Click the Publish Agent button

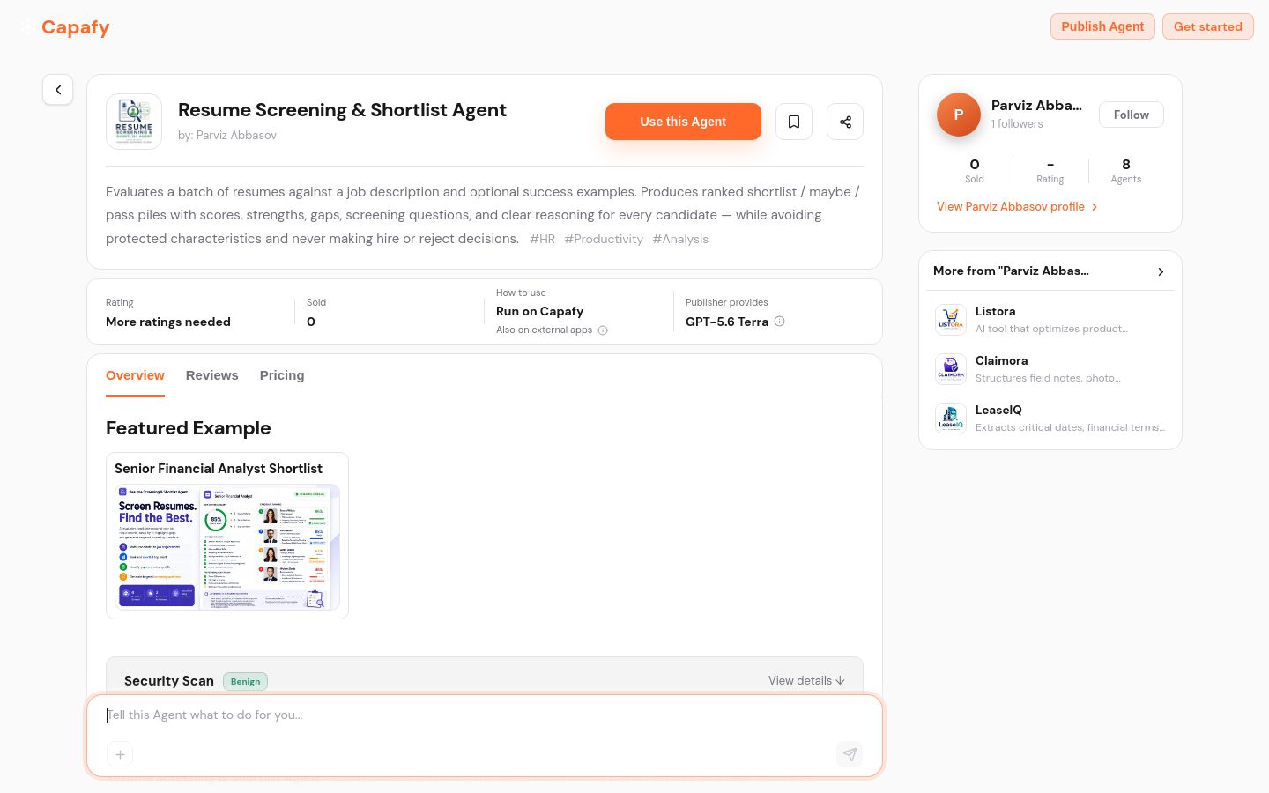(x=1102, y=26)
